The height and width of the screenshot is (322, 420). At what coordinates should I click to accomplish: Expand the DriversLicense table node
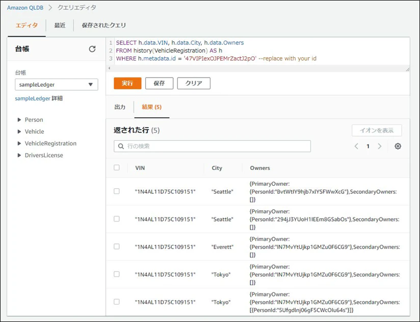(19, 155)
